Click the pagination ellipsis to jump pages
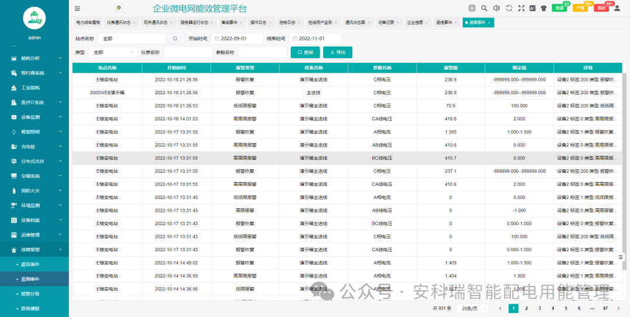The height and width of the screenshot is (317, 630). pyautogui.click(x=592, y=308)
